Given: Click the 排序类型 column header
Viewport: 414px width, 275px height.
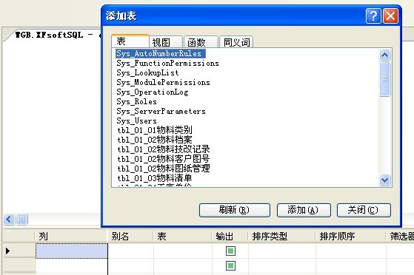Looking at the screenshot, I should tap(281, 237).
